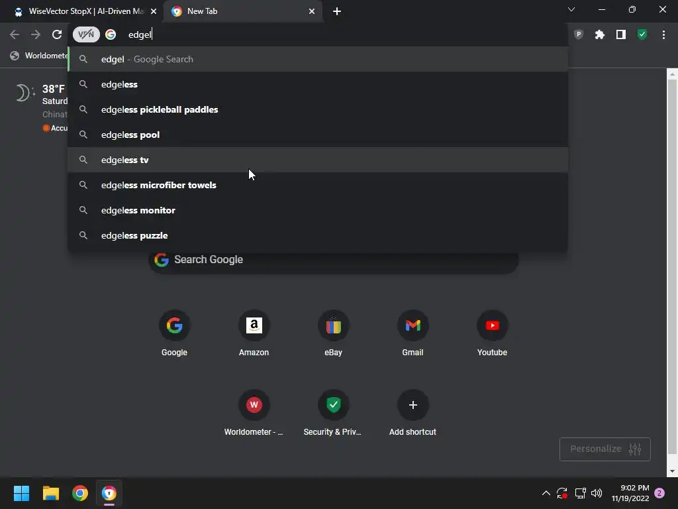Click the Avast Secure Browser taskbar icon
Viewport: 678px width, 509px height.
coord(109,493)
